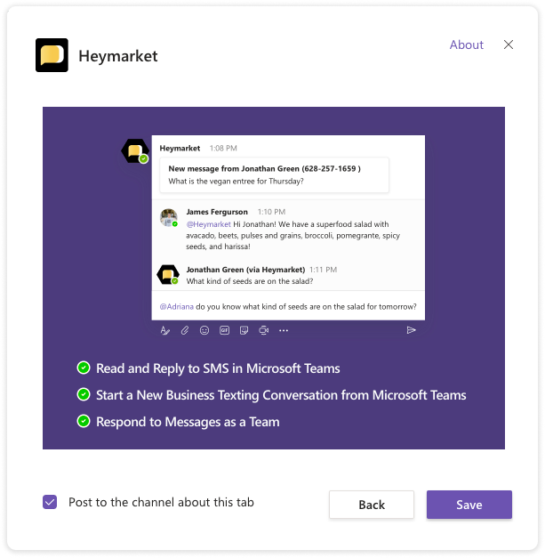Click the New message from Jonathan Green card
This screenshot has height=558, width=545.
(274, 174)
